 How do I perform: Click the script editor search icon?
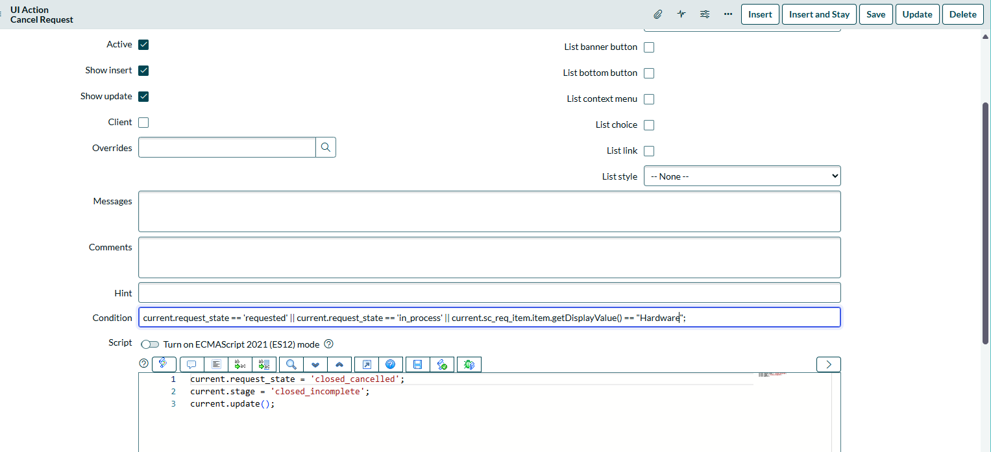pyautogui.click(x=291, y=364)
